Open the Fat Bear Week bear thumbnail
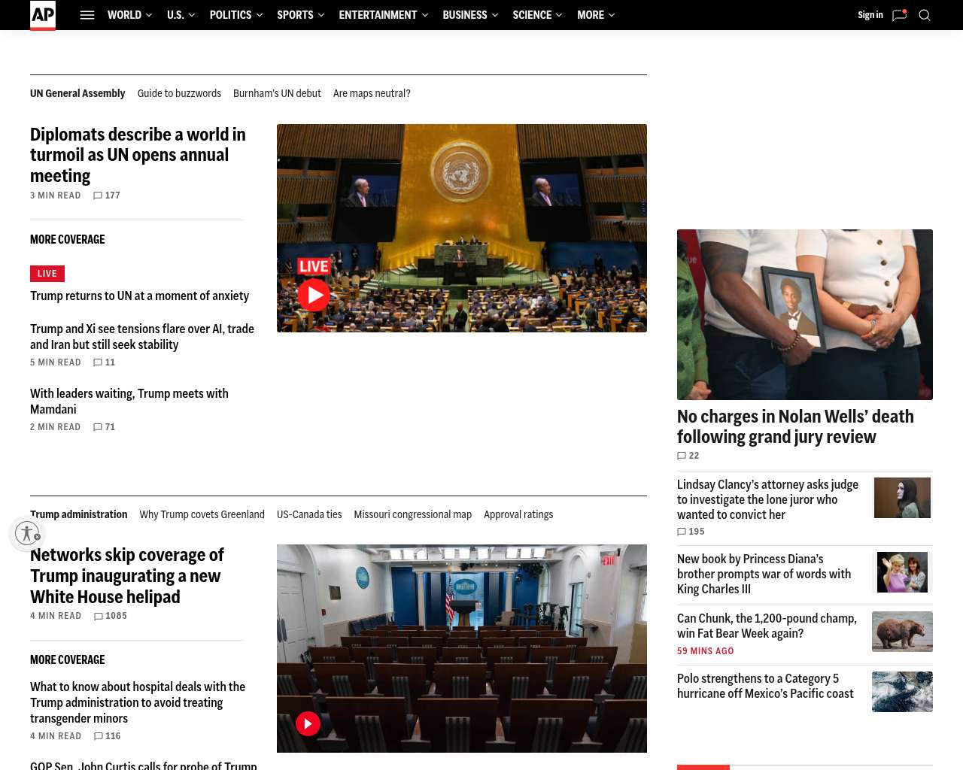This screenshot has height=770, width=963. point(902,631)
